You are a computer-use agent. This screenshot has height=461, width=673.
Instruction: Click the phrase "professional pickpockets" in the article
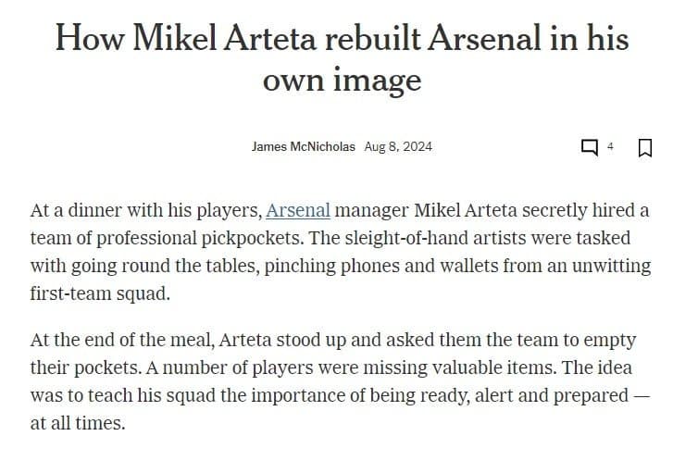pyautogui.click(x=200, y=238)
